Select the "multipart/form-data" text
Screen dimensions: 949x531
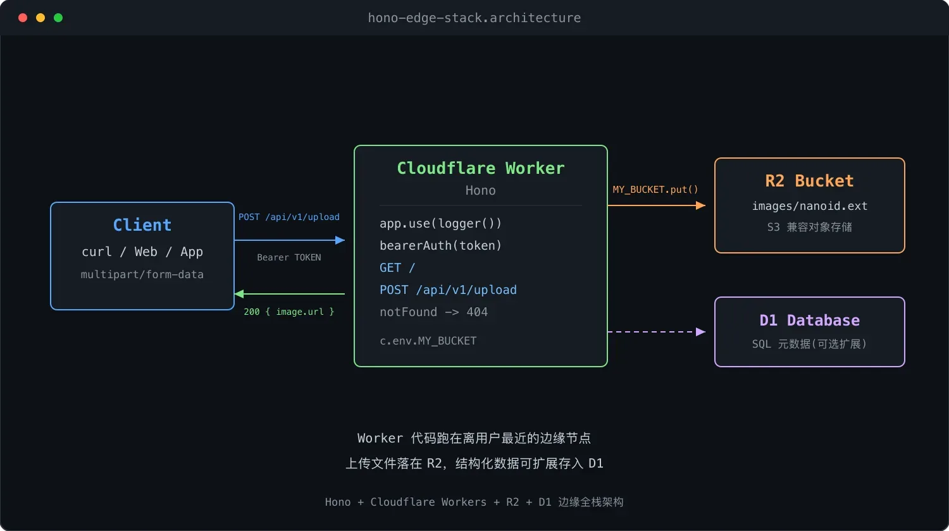tap(142, 274)
